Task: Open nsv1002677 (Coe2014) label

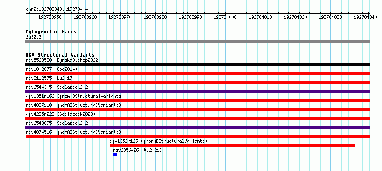Action: tap(52, 69)
